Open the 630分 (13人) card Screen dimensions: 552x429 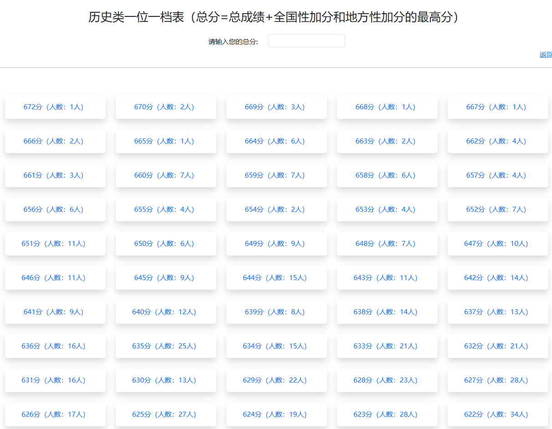tap(166, 380)
